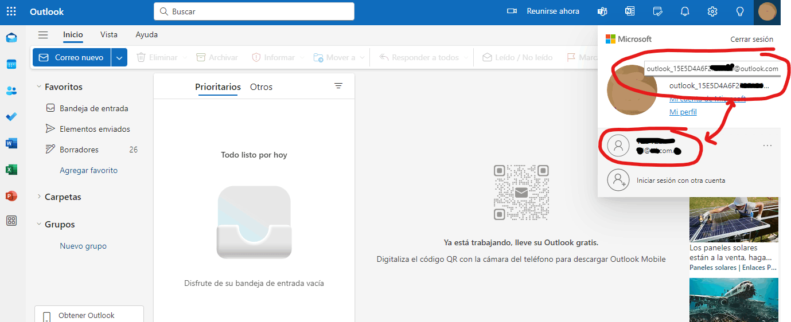Open the OneNote feed icon in header

click(x=630, y=11)
